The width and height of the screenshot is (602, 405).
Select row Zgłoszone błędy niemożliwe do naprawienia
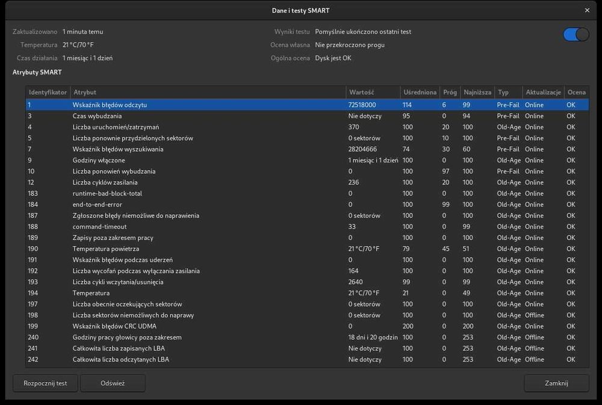point(307,216)
